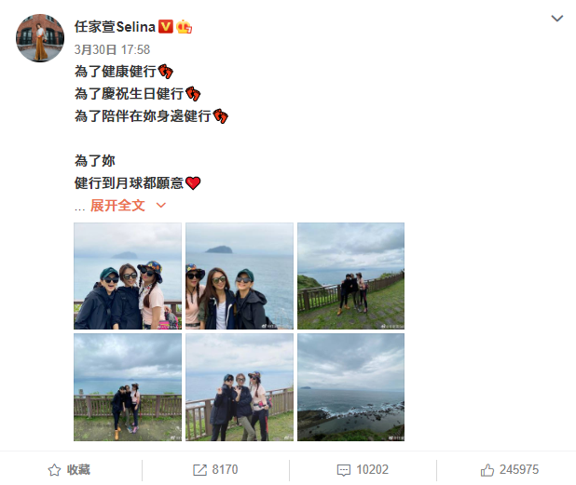Viewport: 576px width, 485px height.
Task: Toggle the thumbs-up like icon
Action: (487, 470)
